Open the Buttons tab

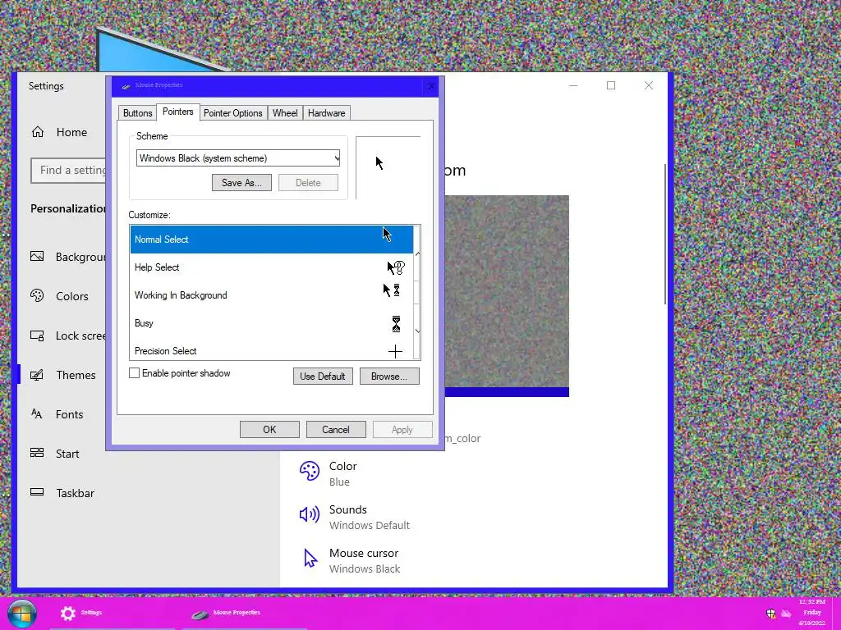137,113
